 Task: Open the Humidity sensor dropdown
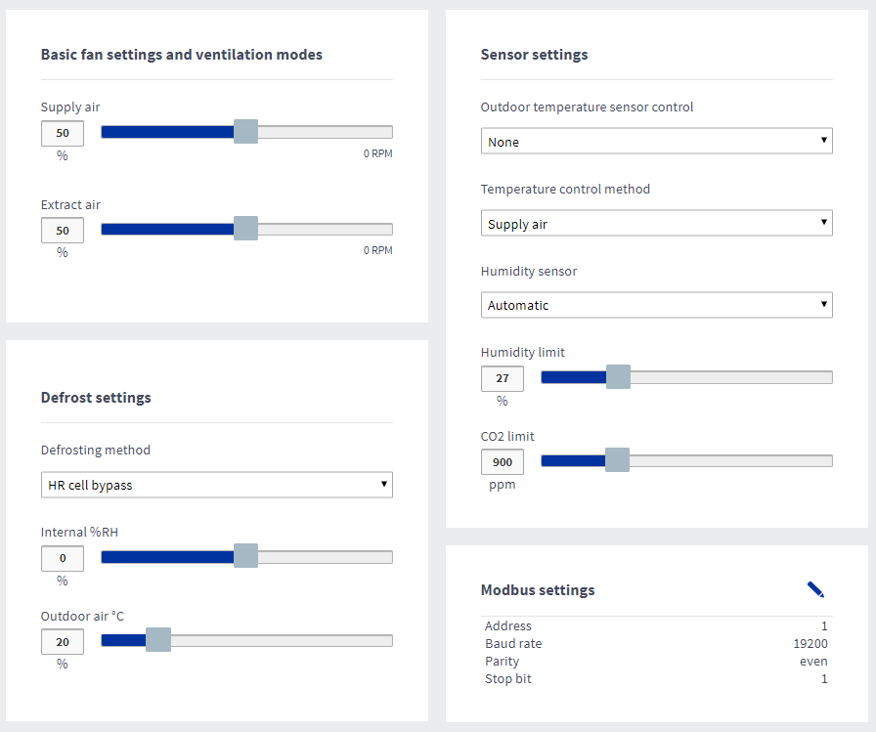(656, 305)
